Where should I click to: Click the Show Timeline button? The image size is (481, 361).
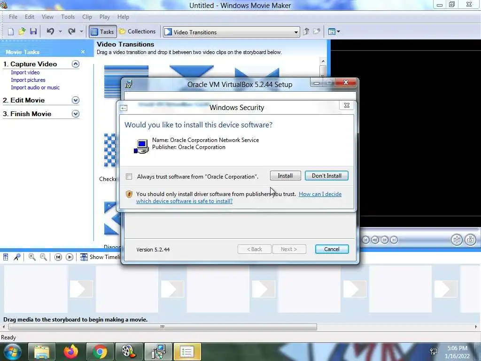pos(101,257)
